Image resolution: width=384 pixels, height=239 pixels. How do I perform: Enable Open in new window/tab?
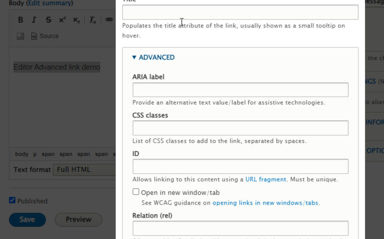pos(136,191)
